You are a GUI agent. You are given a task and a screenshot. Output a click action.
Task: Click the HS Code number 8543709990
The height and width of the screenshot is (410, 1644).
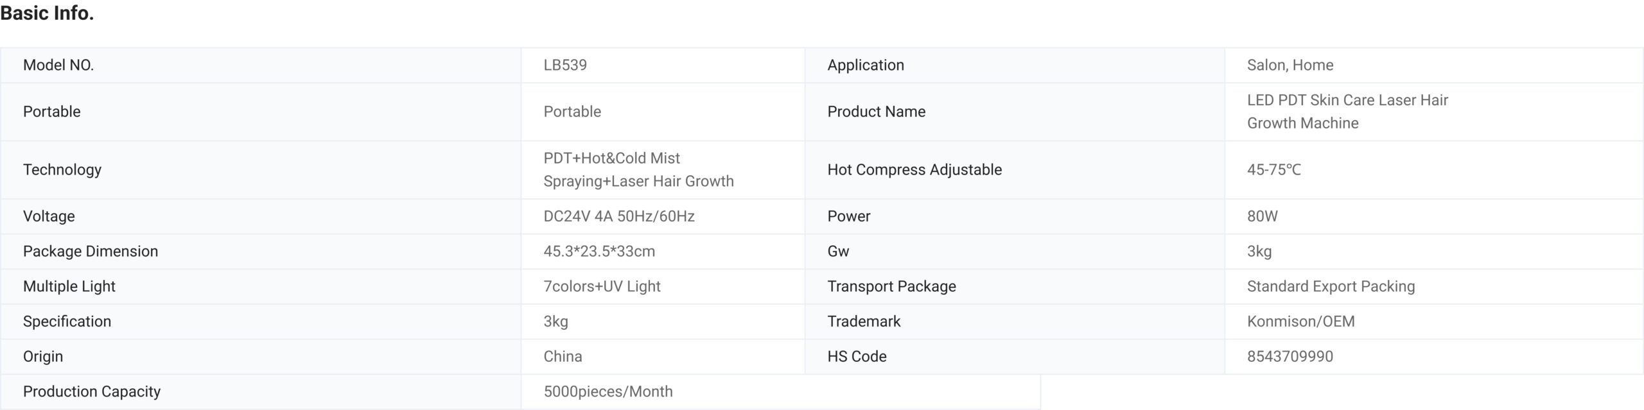click(1290, 356)
